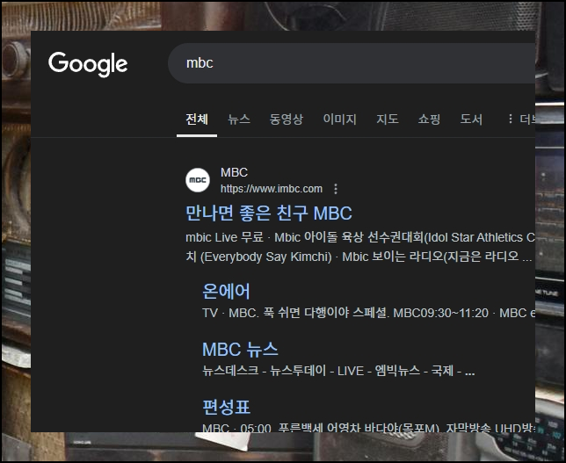566x463 pixels.
Task: Open the MBC 뉴스 sitelink
Action: (240, 350)
